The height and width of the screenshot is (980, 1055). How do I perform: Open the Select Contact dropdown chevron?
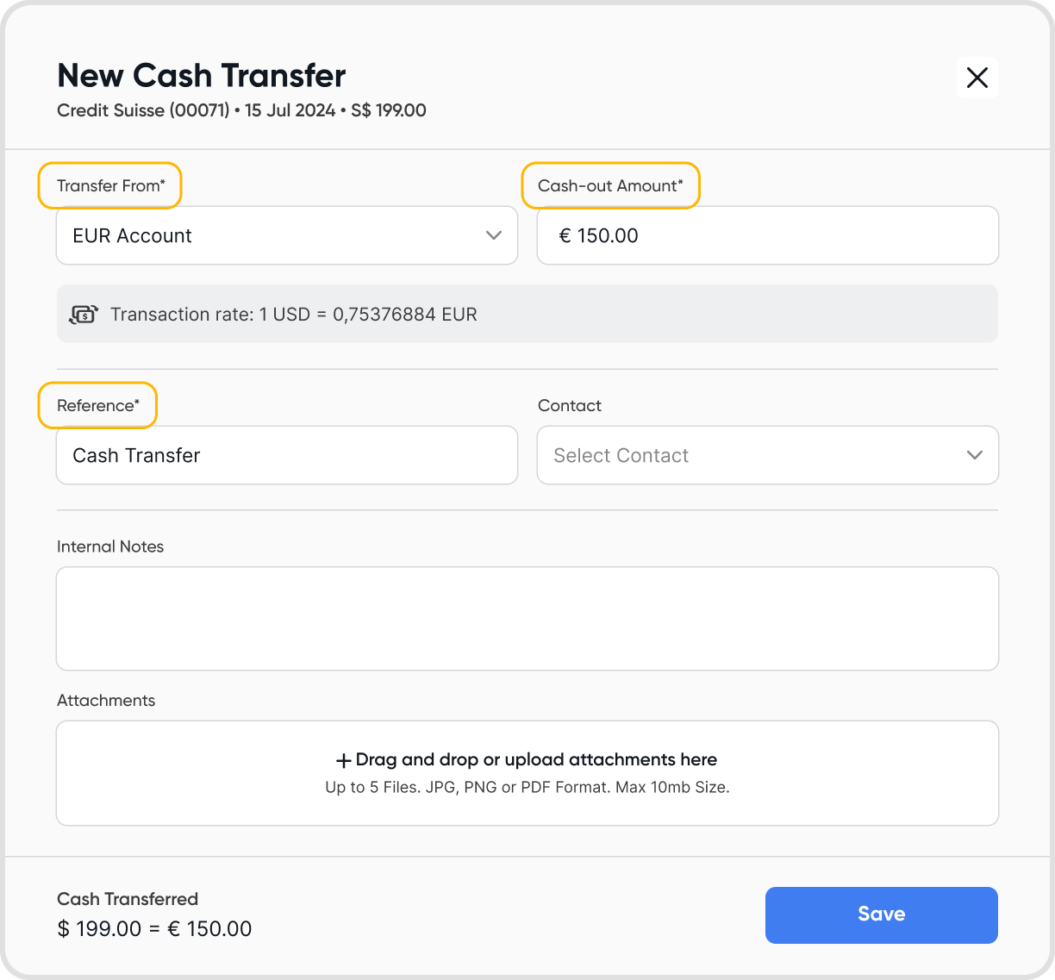[974, 455]
